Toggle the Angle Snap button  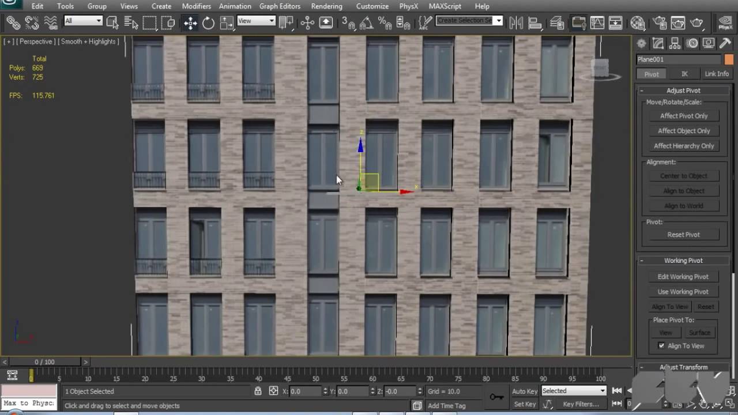point(366,22)
